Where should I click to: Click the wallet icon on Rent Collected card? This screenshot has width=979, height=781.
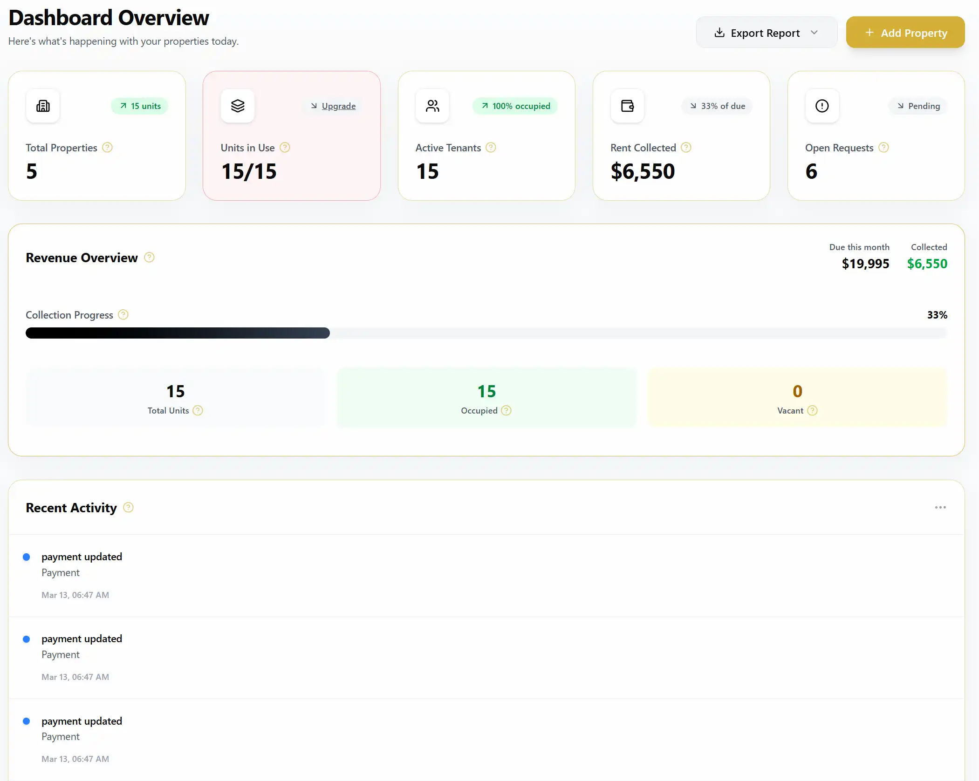627,106
